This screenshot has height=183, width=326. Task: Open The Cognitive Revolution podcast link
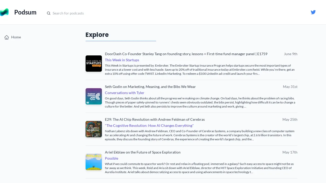point(149,126)
